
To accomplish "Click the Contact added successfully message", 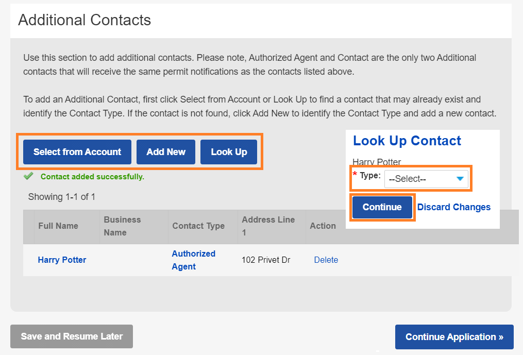I will tap(92, 177).
